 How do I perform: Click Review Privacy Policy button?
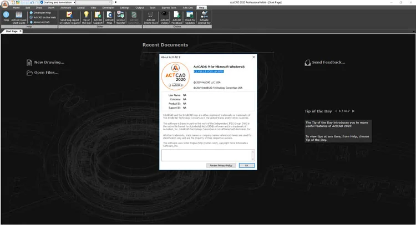pyautogui.click(x=221, y=165)
